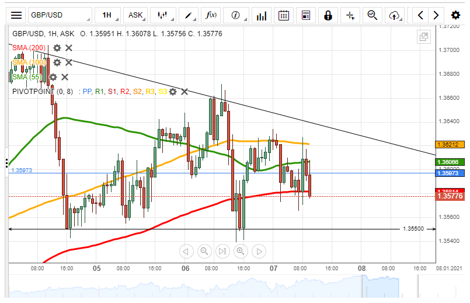
Task: Click the SMA (55) label
Action: click(27, 77)
